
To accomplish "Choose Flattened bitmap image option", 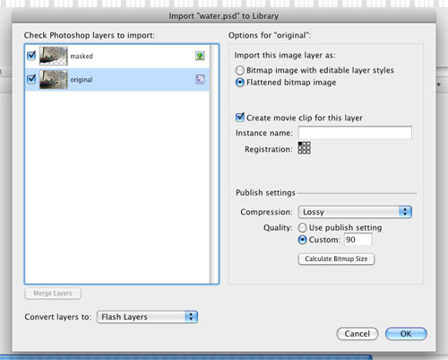I will pyautogui.click(x=240, y=83).
